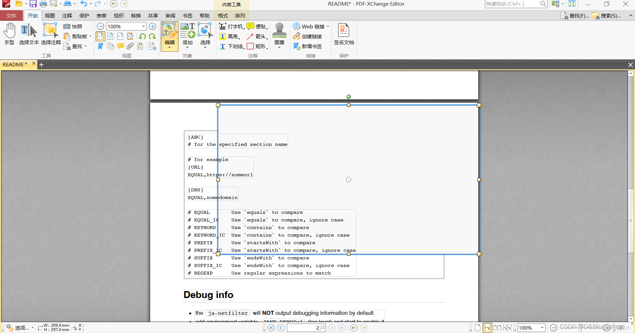The width and height of the screenshot is (635, 333).
Task: Click Open folder icon in quick toolbar
Action: point(19,4)
